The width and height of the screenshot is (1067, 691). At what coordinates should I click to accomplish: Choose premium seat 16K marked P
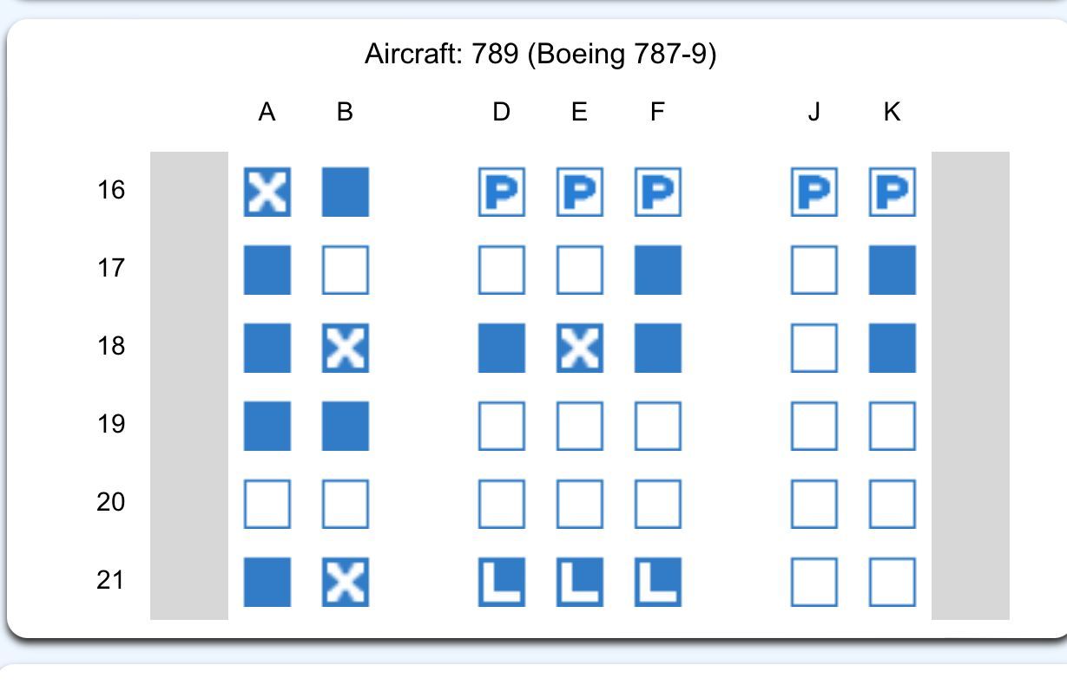point(892,192)
